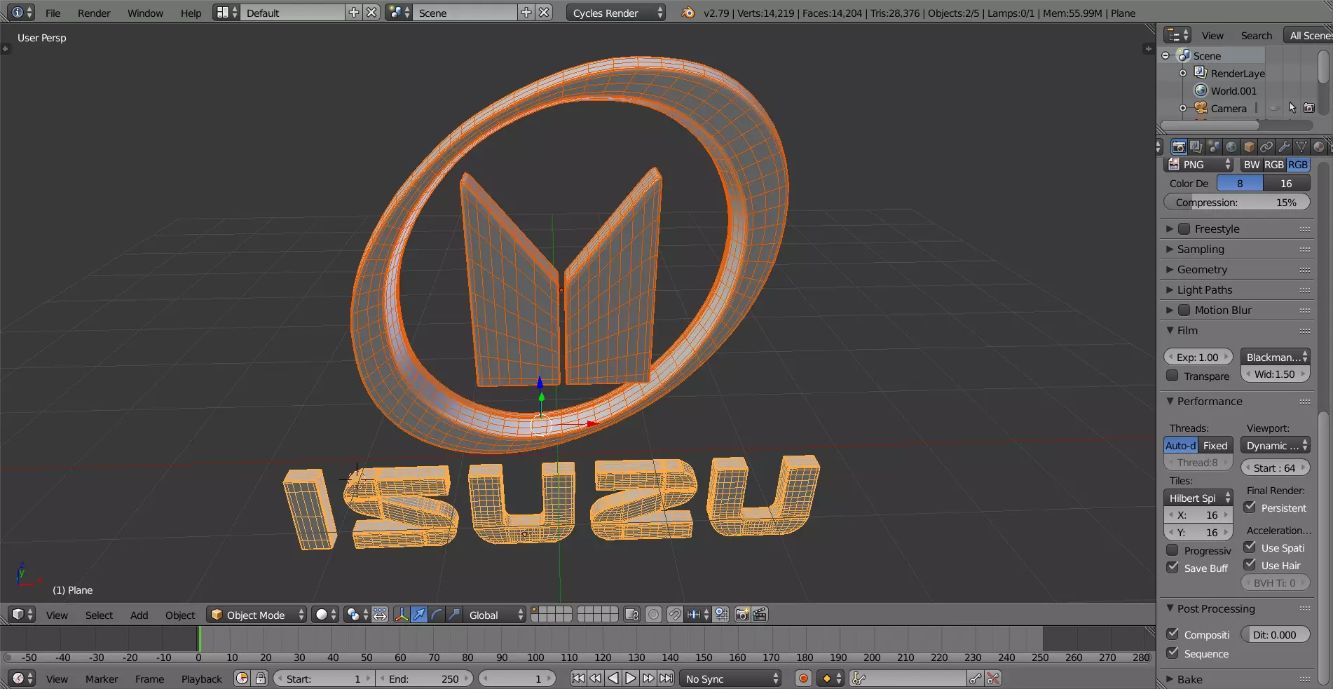Toggle proportional editing circle icon
The image size is (1333, 689).
coord(653,615)
